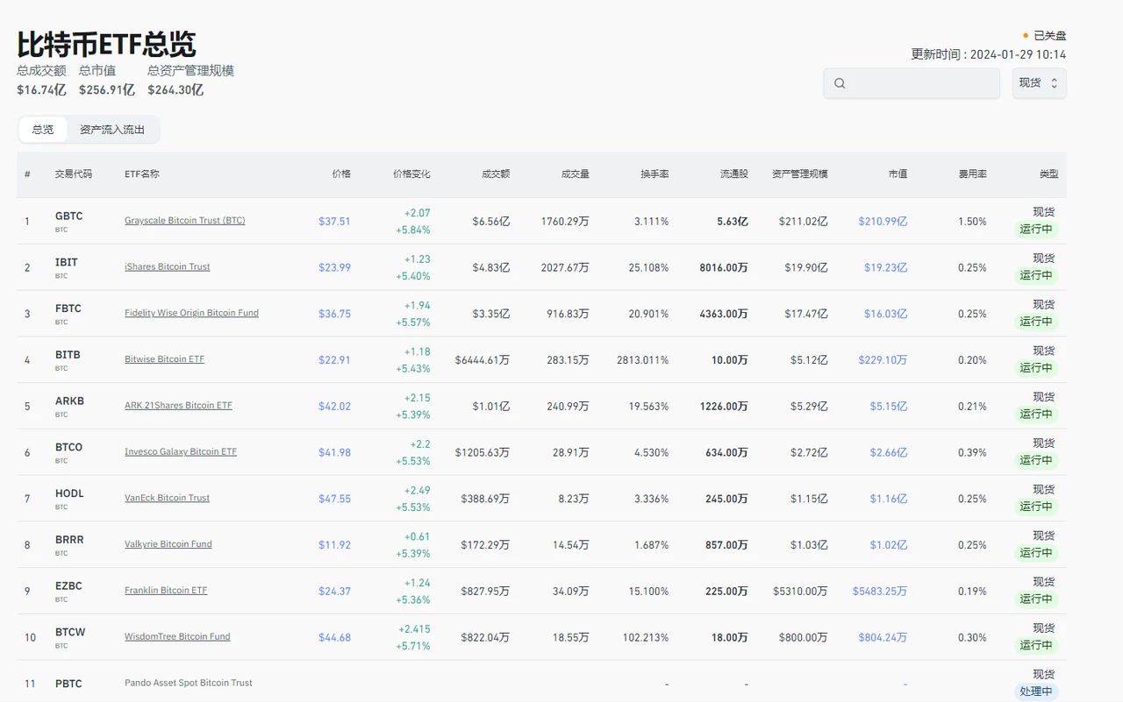Image resolution: width=1123 pixels, height=702 pixels.
Task: Sort by the 费用率 column header
Action: point(972,174)
